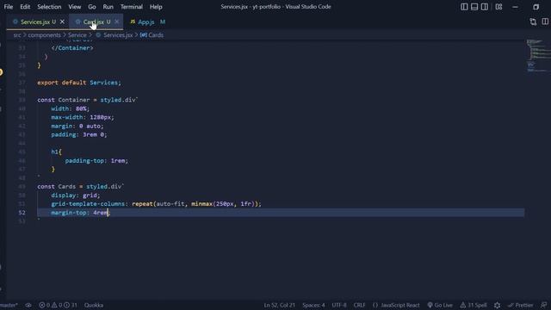The image size is (551, 310).
Task: Toggle the bottom panel layout icon
Action: 474,7
